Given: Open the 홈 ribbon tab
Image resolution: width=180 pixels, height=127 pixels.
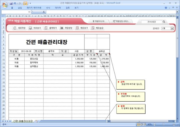Looking at the screenshot, I should click(12, 8).
